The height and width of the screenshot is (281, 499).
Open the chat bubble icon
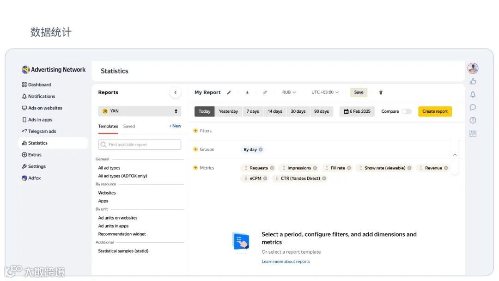coord(473,107)
